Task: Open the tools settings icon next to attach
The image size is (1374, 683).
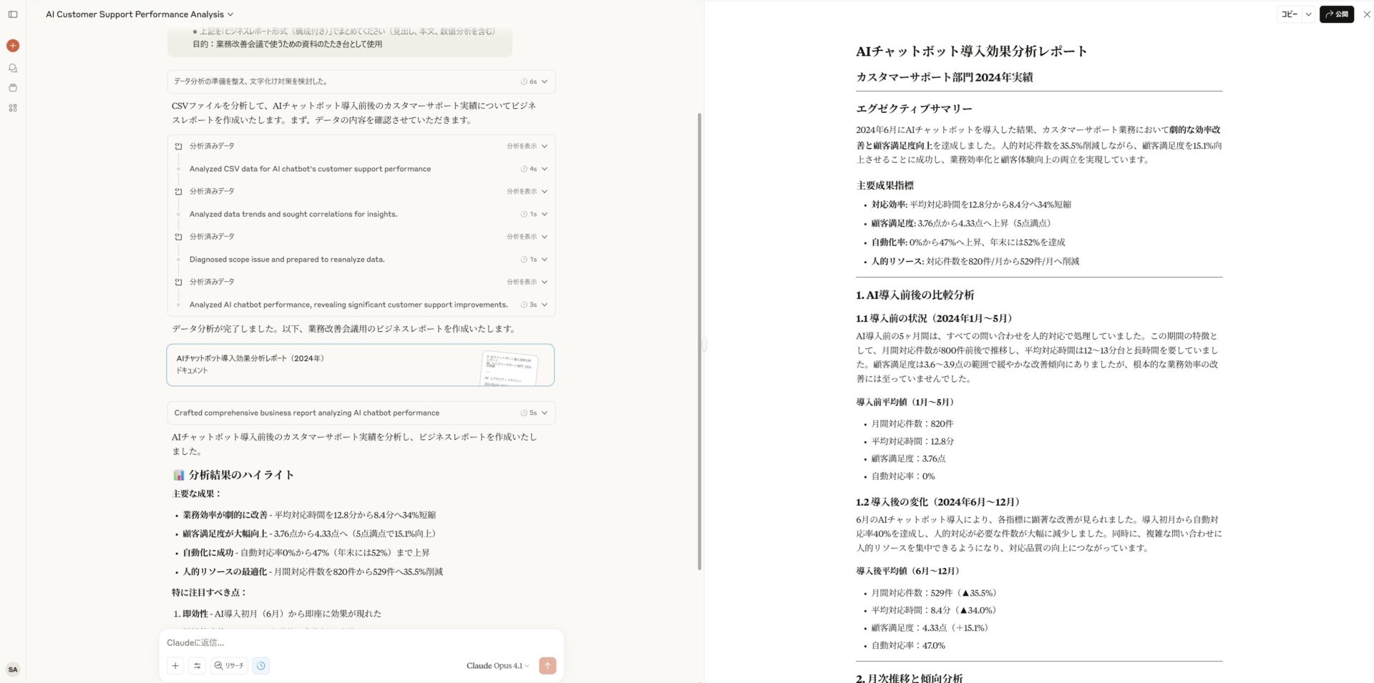Action: point(198,665)
